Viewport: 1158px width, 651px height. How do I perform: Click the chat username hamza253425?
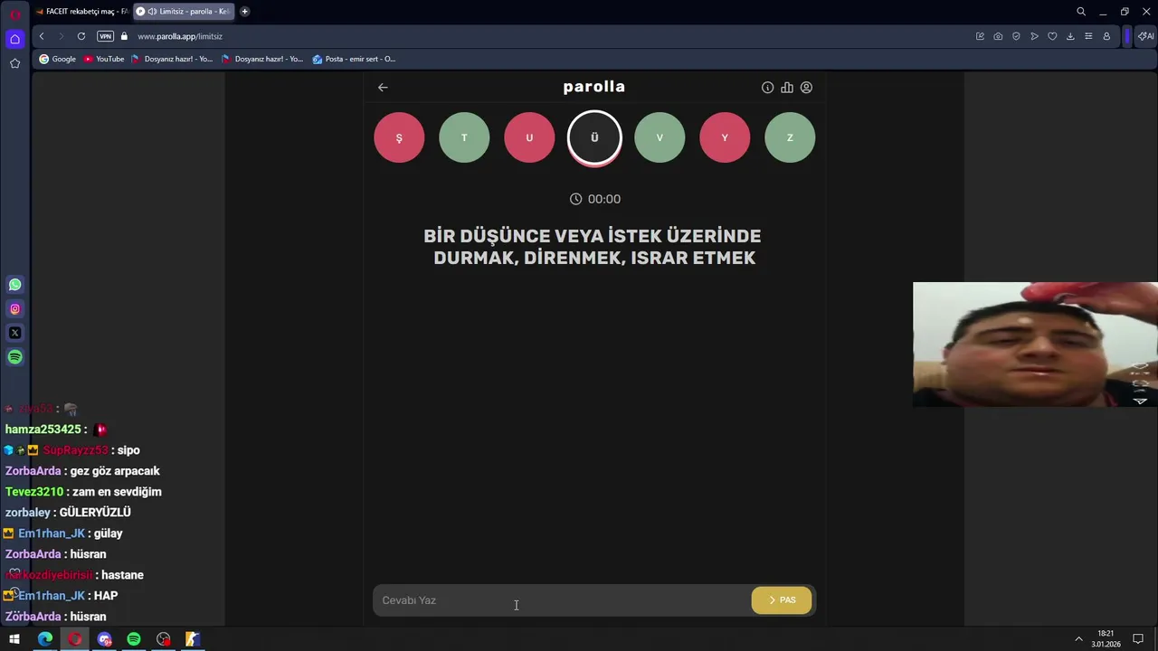click(x=43, y=429)
